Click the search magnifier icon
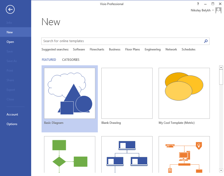This screenshot has width=224, height=176. click(206, 41)
